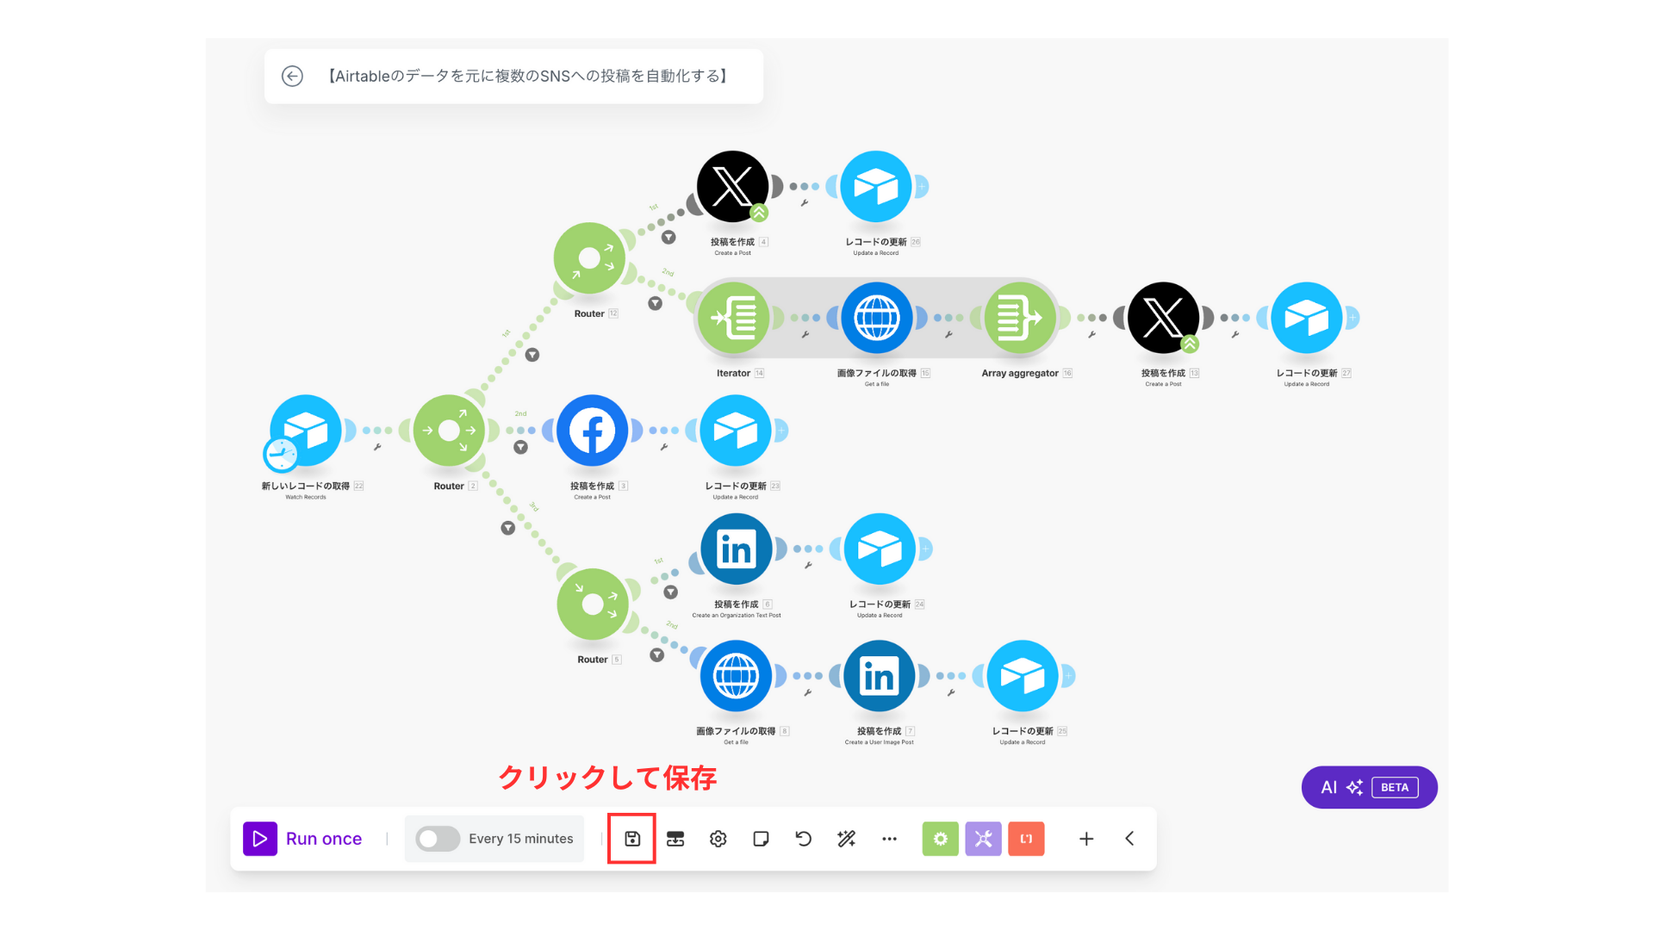Open the Airtable Watch Records trigger module
Screen dimensions: 1654x930
306,431
